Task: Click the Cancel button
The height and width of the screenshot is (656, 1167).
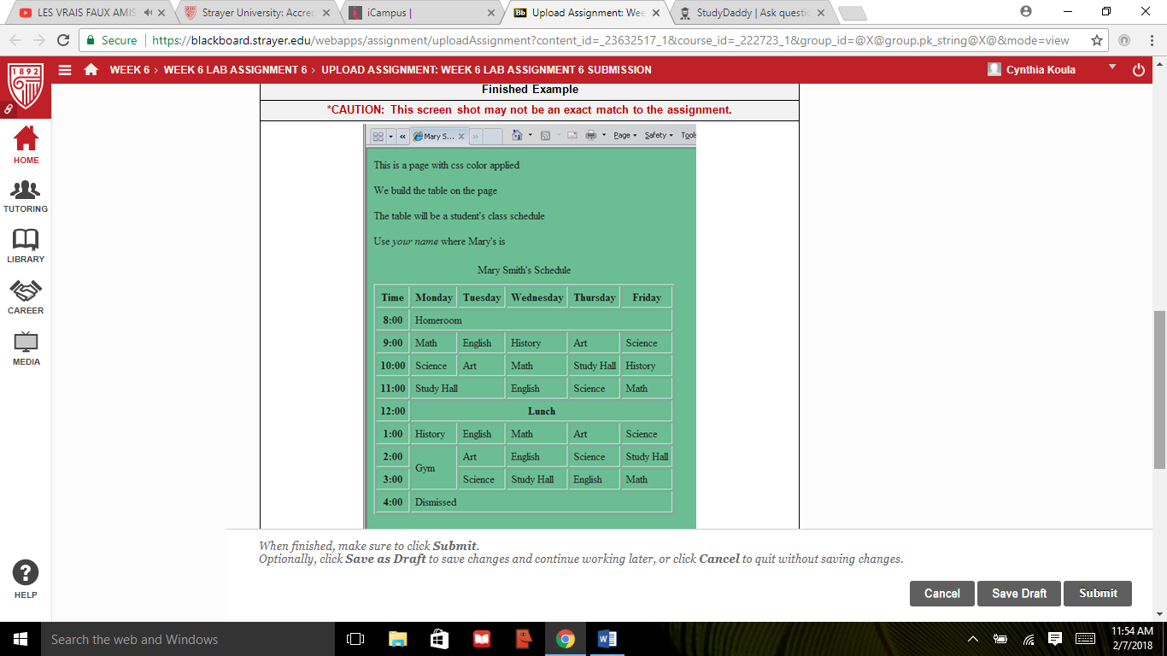Action: click(x=941, y=594)
